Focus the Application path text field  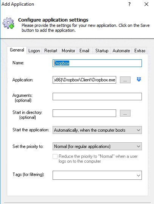click(x=84, y=80)
